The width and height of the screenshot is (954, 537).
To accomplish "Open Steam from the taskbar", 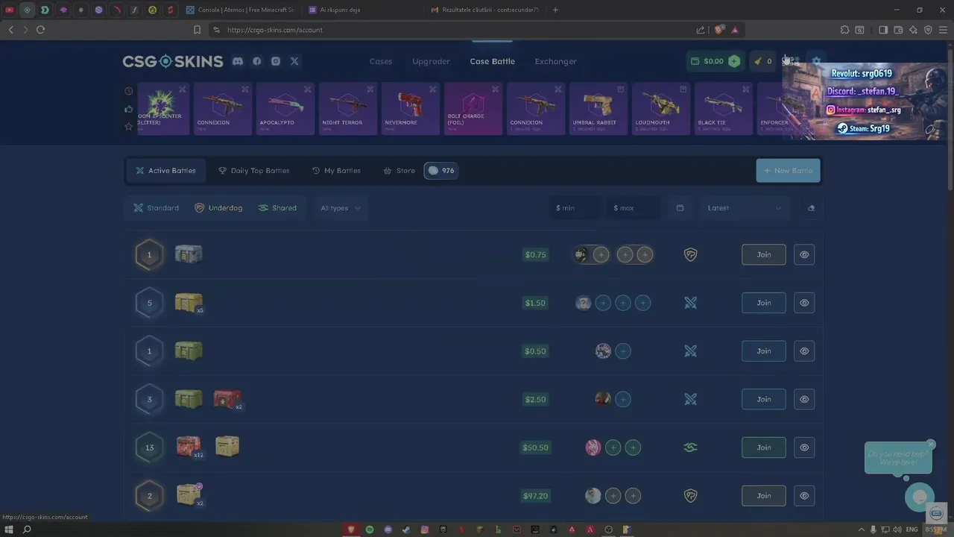I will point(406,530).
